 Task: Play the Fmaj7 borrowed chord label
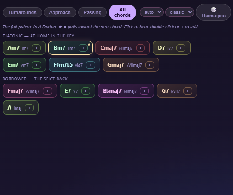point(15,91)
